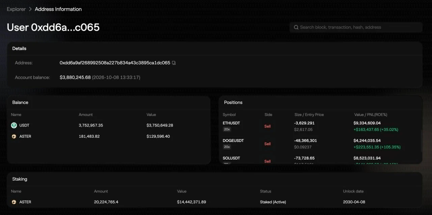This screenshot has width=432, height=215.
Task: Click the Sell side label for ETHUSDT
Action: tap(268, 126)
